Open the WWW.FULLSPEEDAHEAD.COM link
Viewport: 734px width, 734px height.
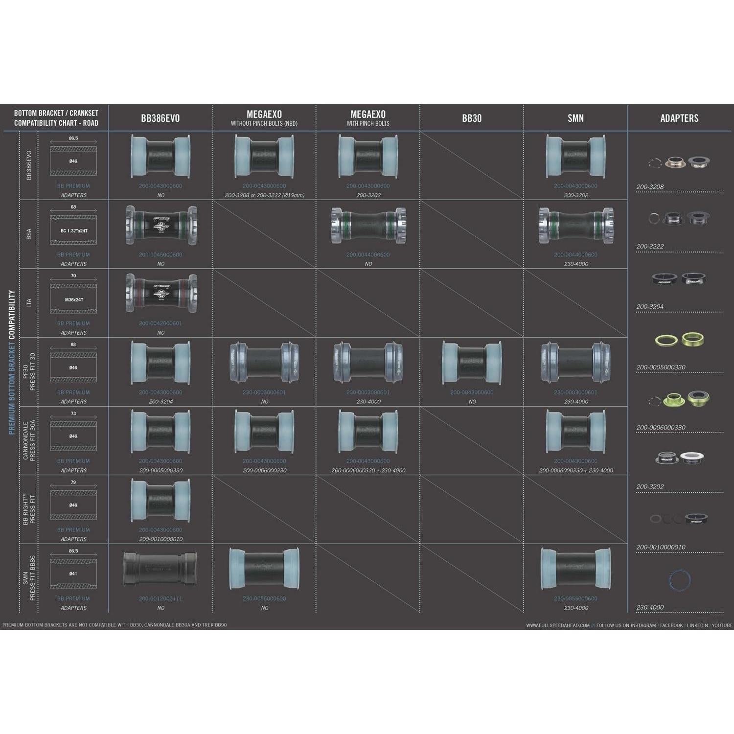[558, 625]
